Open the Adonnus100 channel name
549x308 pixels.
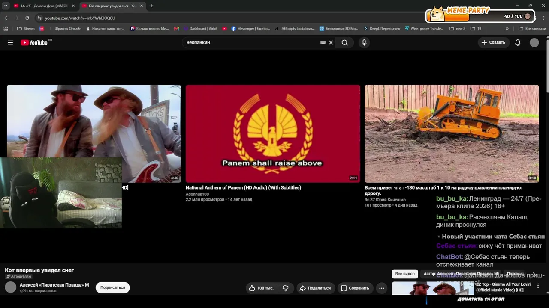(x=197, y=194)
